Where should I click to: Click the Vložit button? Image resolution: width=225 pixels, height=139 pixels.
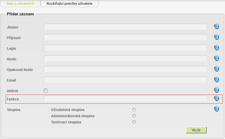click(196, 130)
